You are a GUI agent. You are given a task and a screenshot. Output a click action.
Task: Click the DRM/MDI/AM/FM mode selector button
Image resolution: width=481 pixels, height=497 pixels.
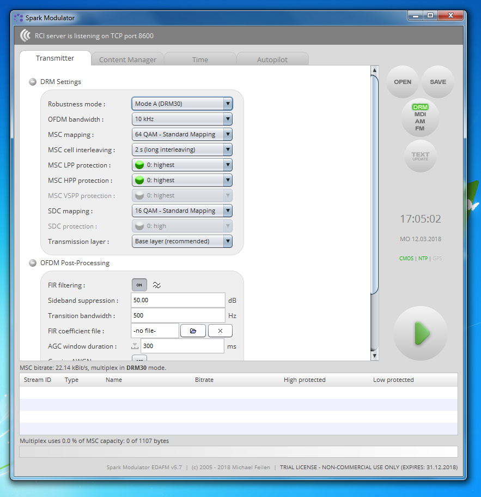(420, 118)
